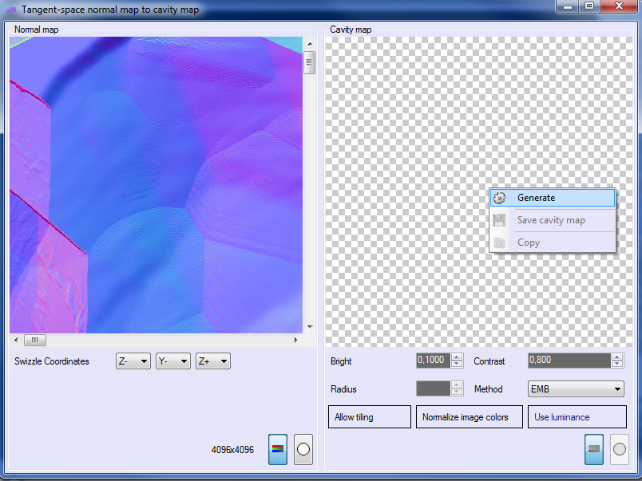This screenshot has width=642, height=481.
Task: Click the xN application icon in the title bar
Action: (11, 10)
